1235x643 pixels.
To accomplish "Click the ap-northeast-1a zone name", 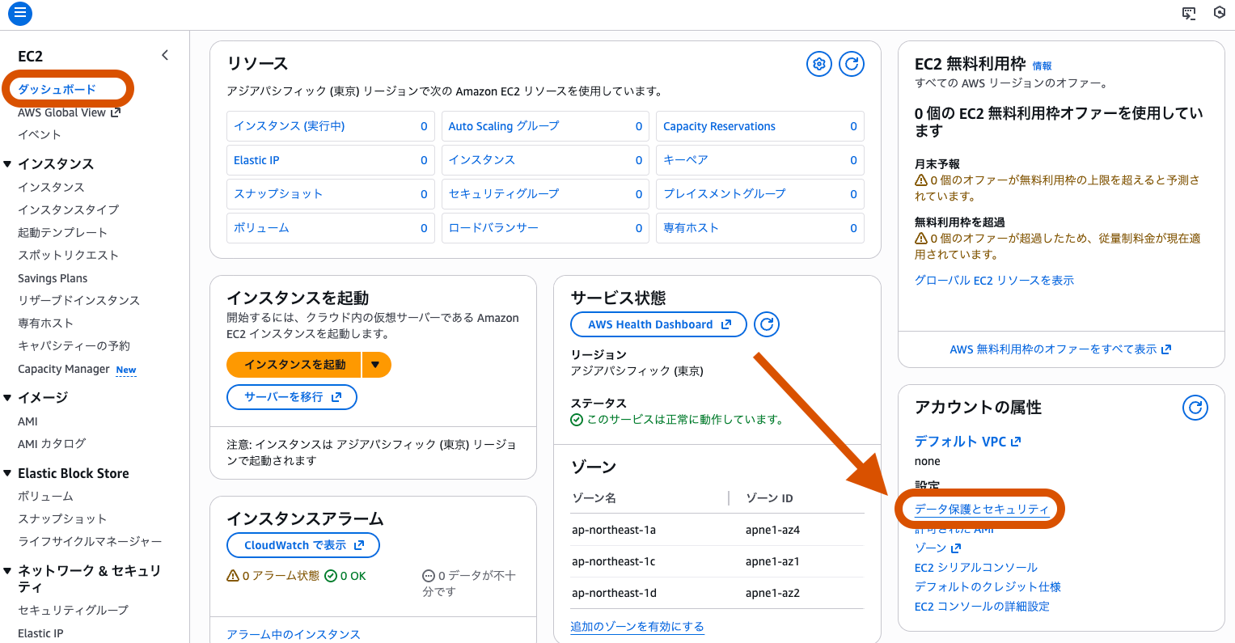I will 614,531.
